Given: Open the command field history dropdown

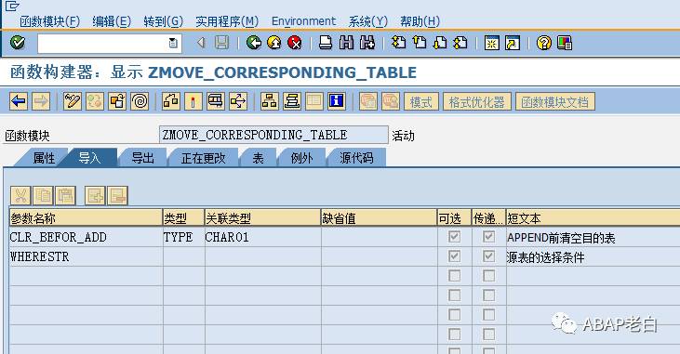Looking at the screenshot, I should click(173, 43).
